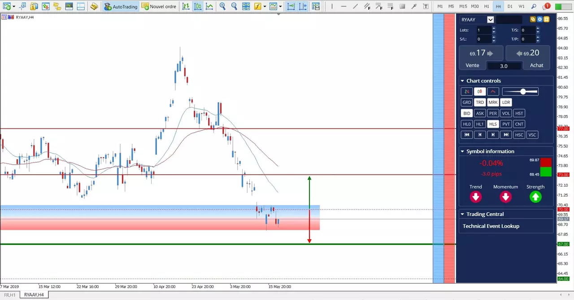The image size is (574, 300).
Task: Click the Lots input field
Action: pyautogui.click(x=484, y=30)
